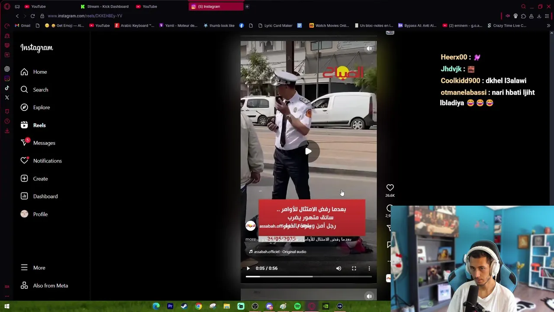554x312 pixels.
Task: Click Create in Instagram sidebar
Action: pos(34,179)
